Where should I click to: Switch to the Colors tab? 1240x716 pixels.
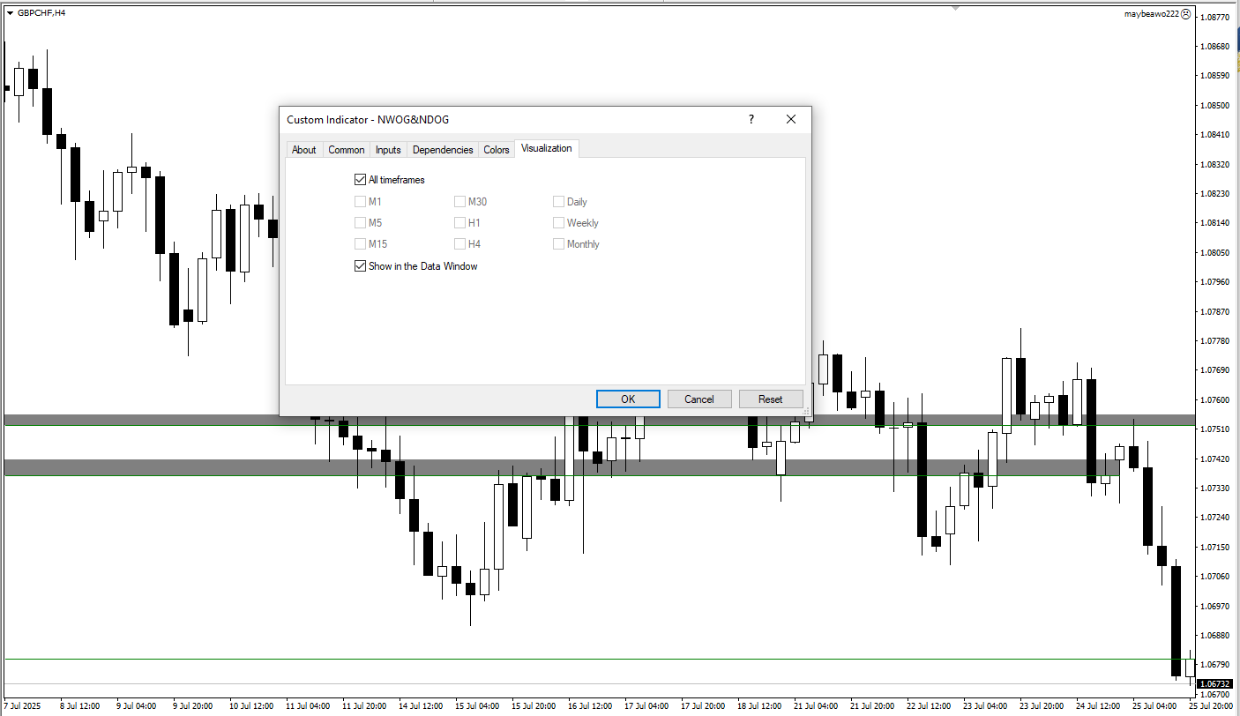pyautogui.click(x=497, y=150)
